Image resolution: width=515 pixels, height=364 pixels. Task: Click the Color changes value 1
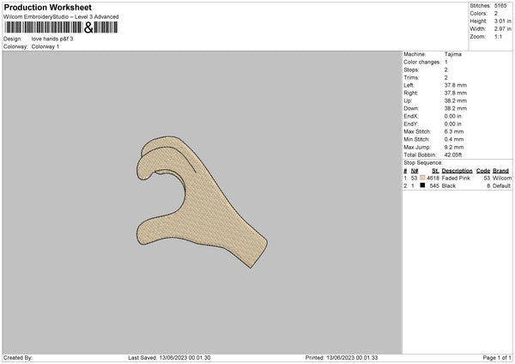[x=446, y=62]
